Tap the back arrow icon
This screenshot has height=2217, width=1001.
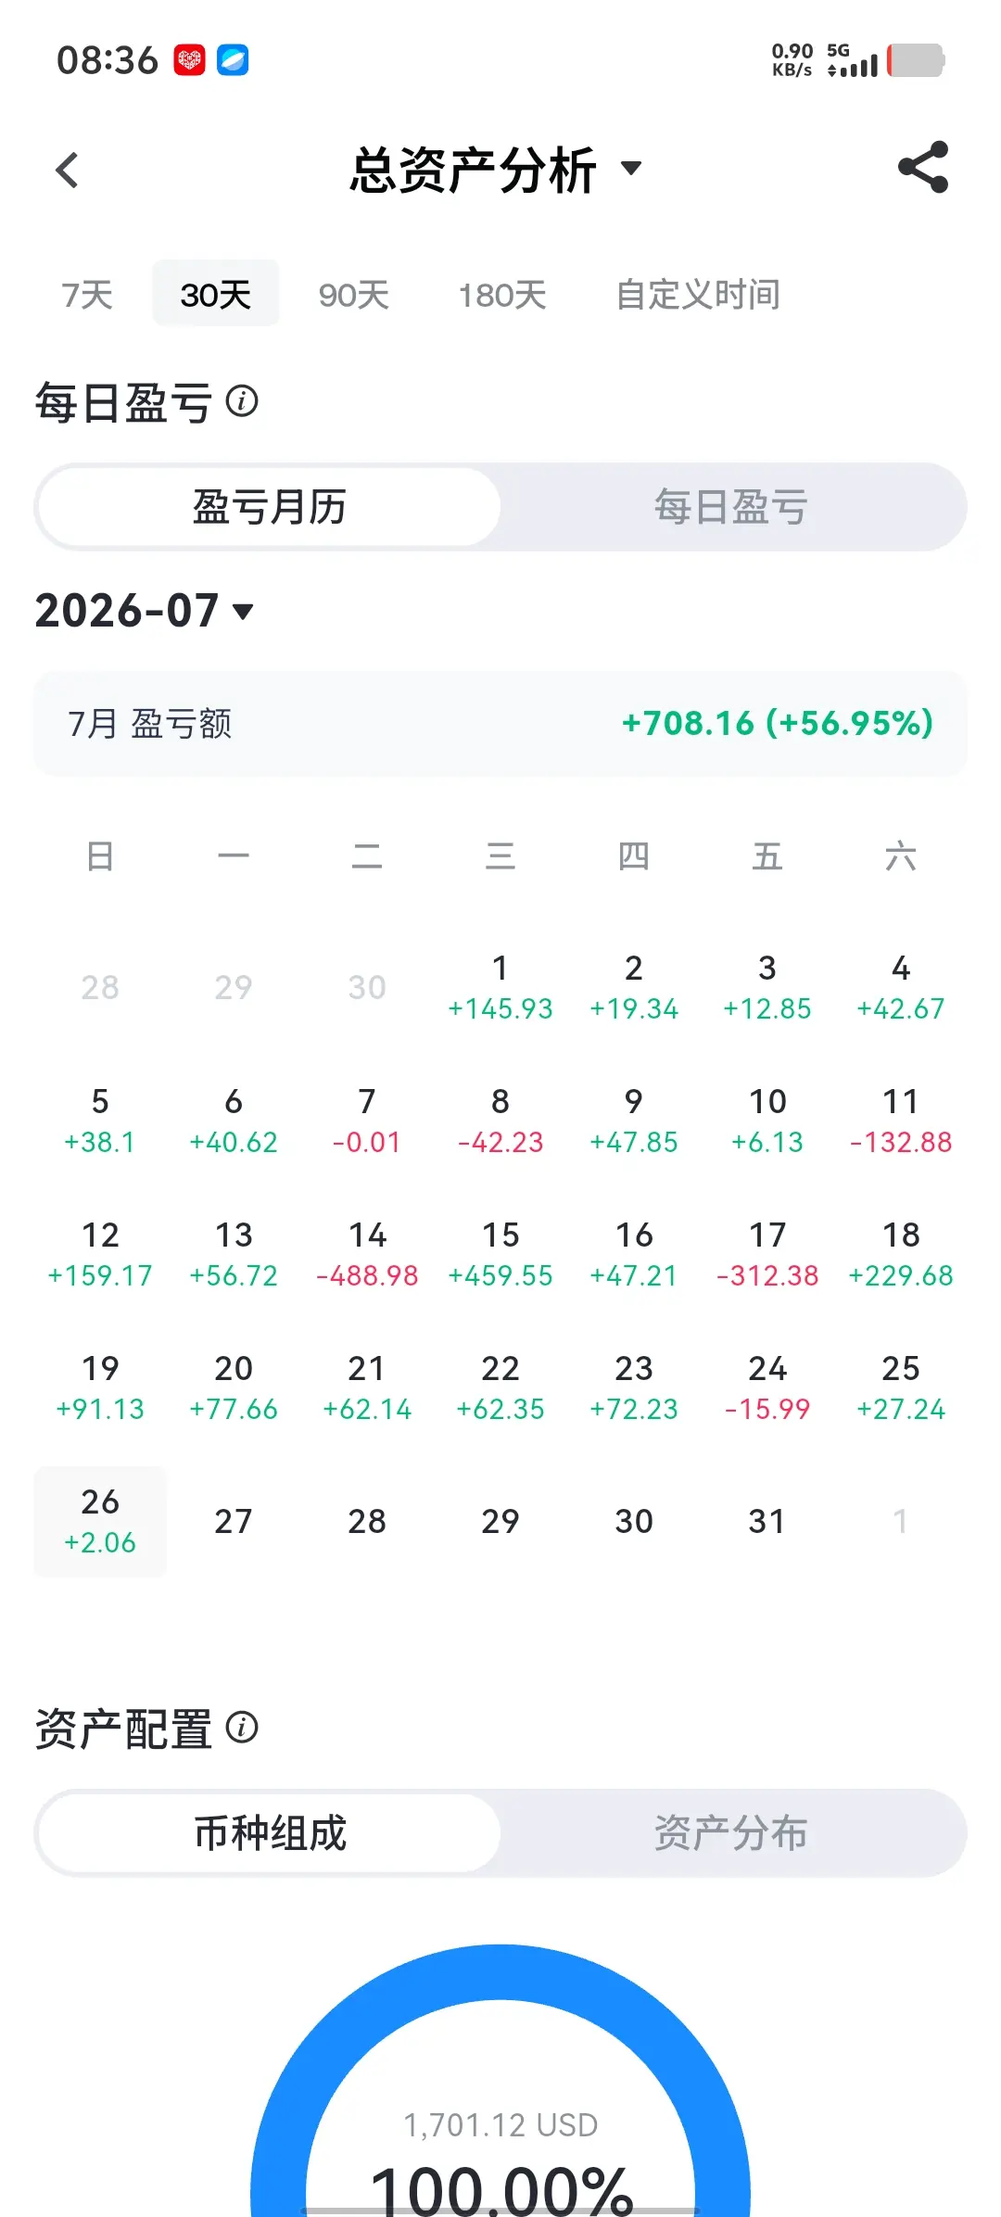(67, 170)
